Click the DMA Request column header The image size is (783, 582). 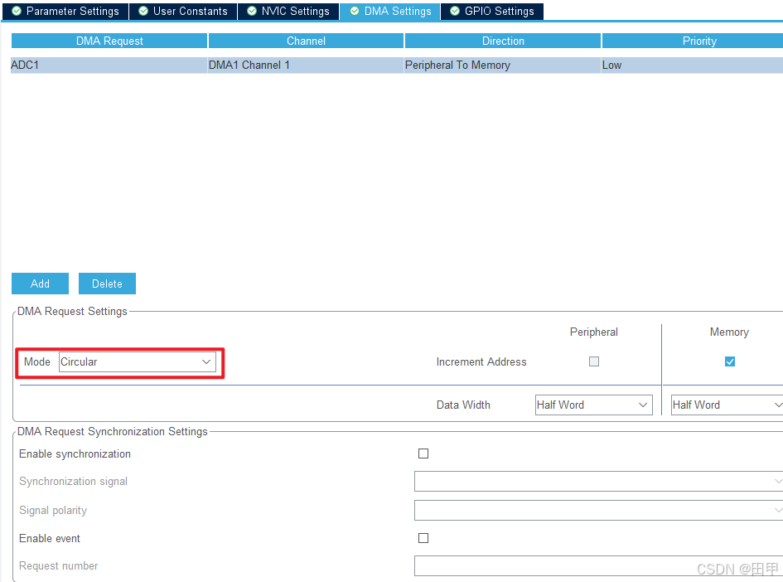point(109,41)
